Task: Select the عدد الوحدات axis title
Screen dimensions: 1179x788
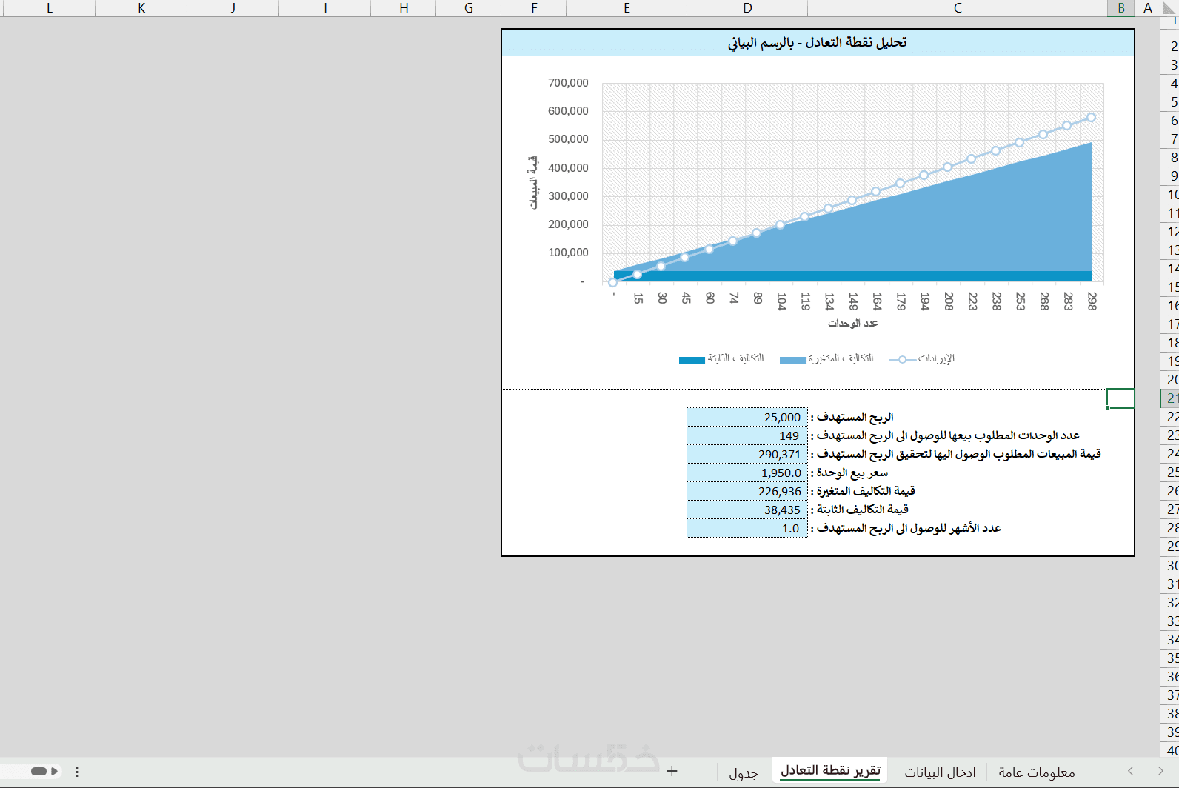Action: point(853,324)
